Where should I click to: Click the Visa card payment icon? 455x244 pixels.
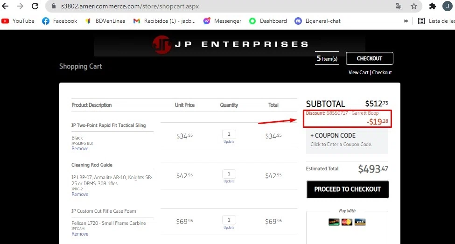click(360, 222)
